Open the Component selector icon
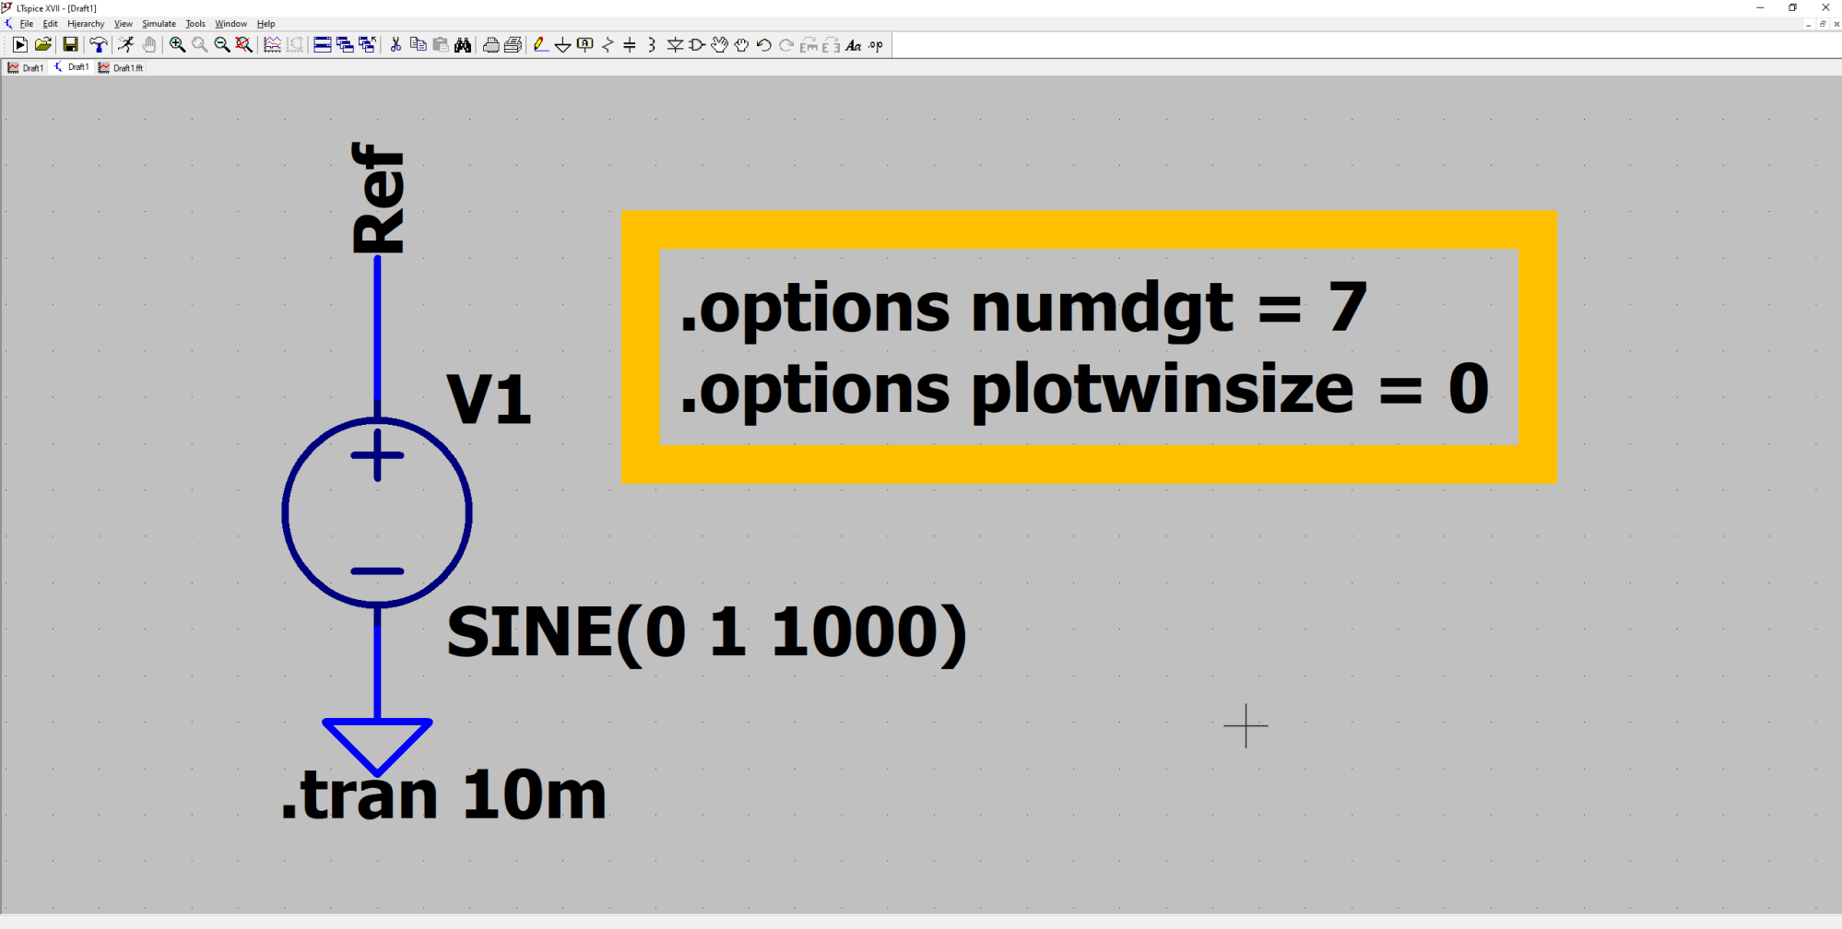The width and height of the screenshot is (1842, 929). [x=697, y=44]
